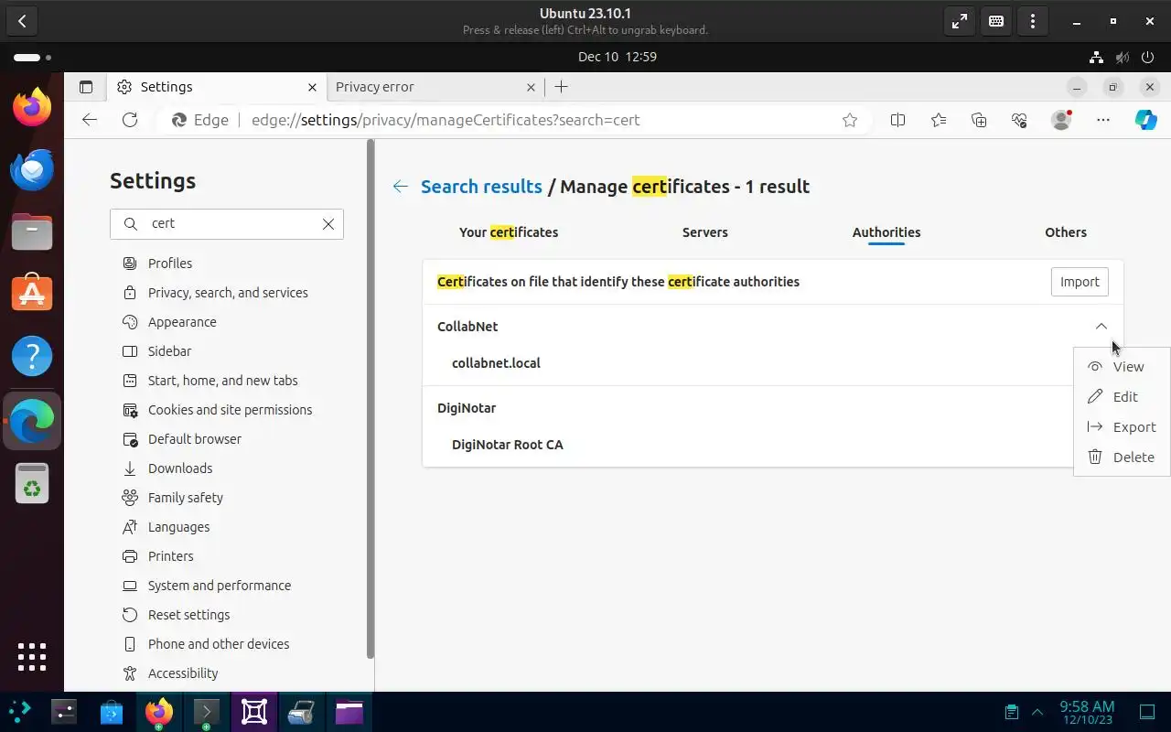Open the Appearance settings page
The image size is (1171, 732).
(x=182, y=322)
